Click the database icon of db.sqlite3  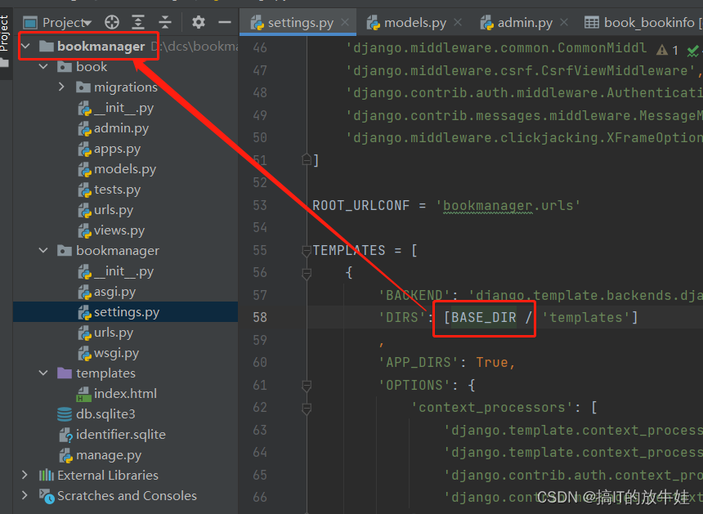point(65,414)
